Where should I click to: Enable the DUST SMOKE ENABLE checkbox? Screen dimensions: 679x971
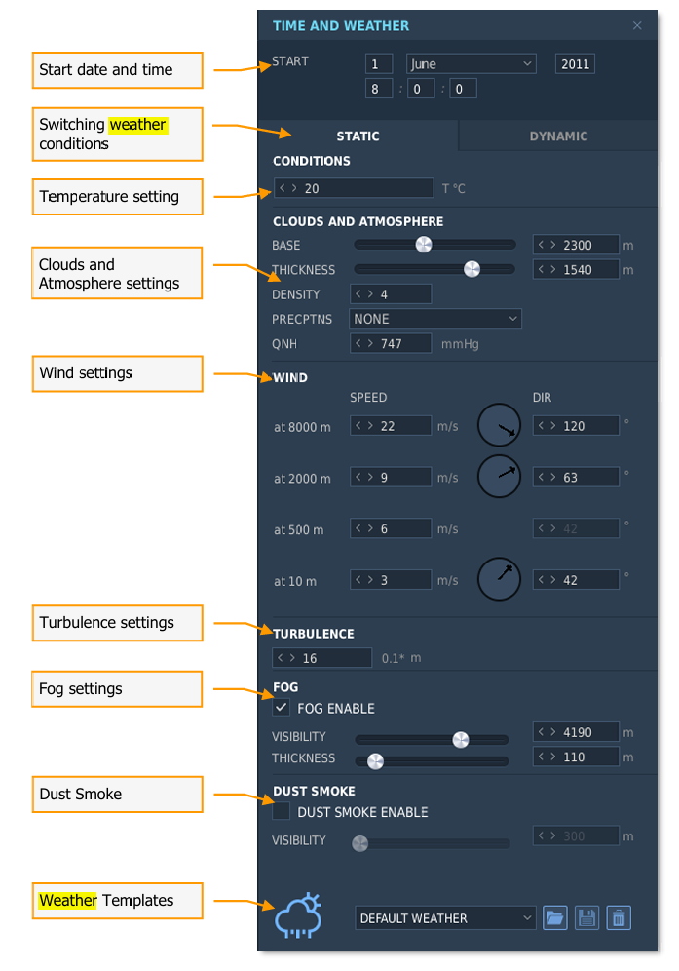click(281, 810)
